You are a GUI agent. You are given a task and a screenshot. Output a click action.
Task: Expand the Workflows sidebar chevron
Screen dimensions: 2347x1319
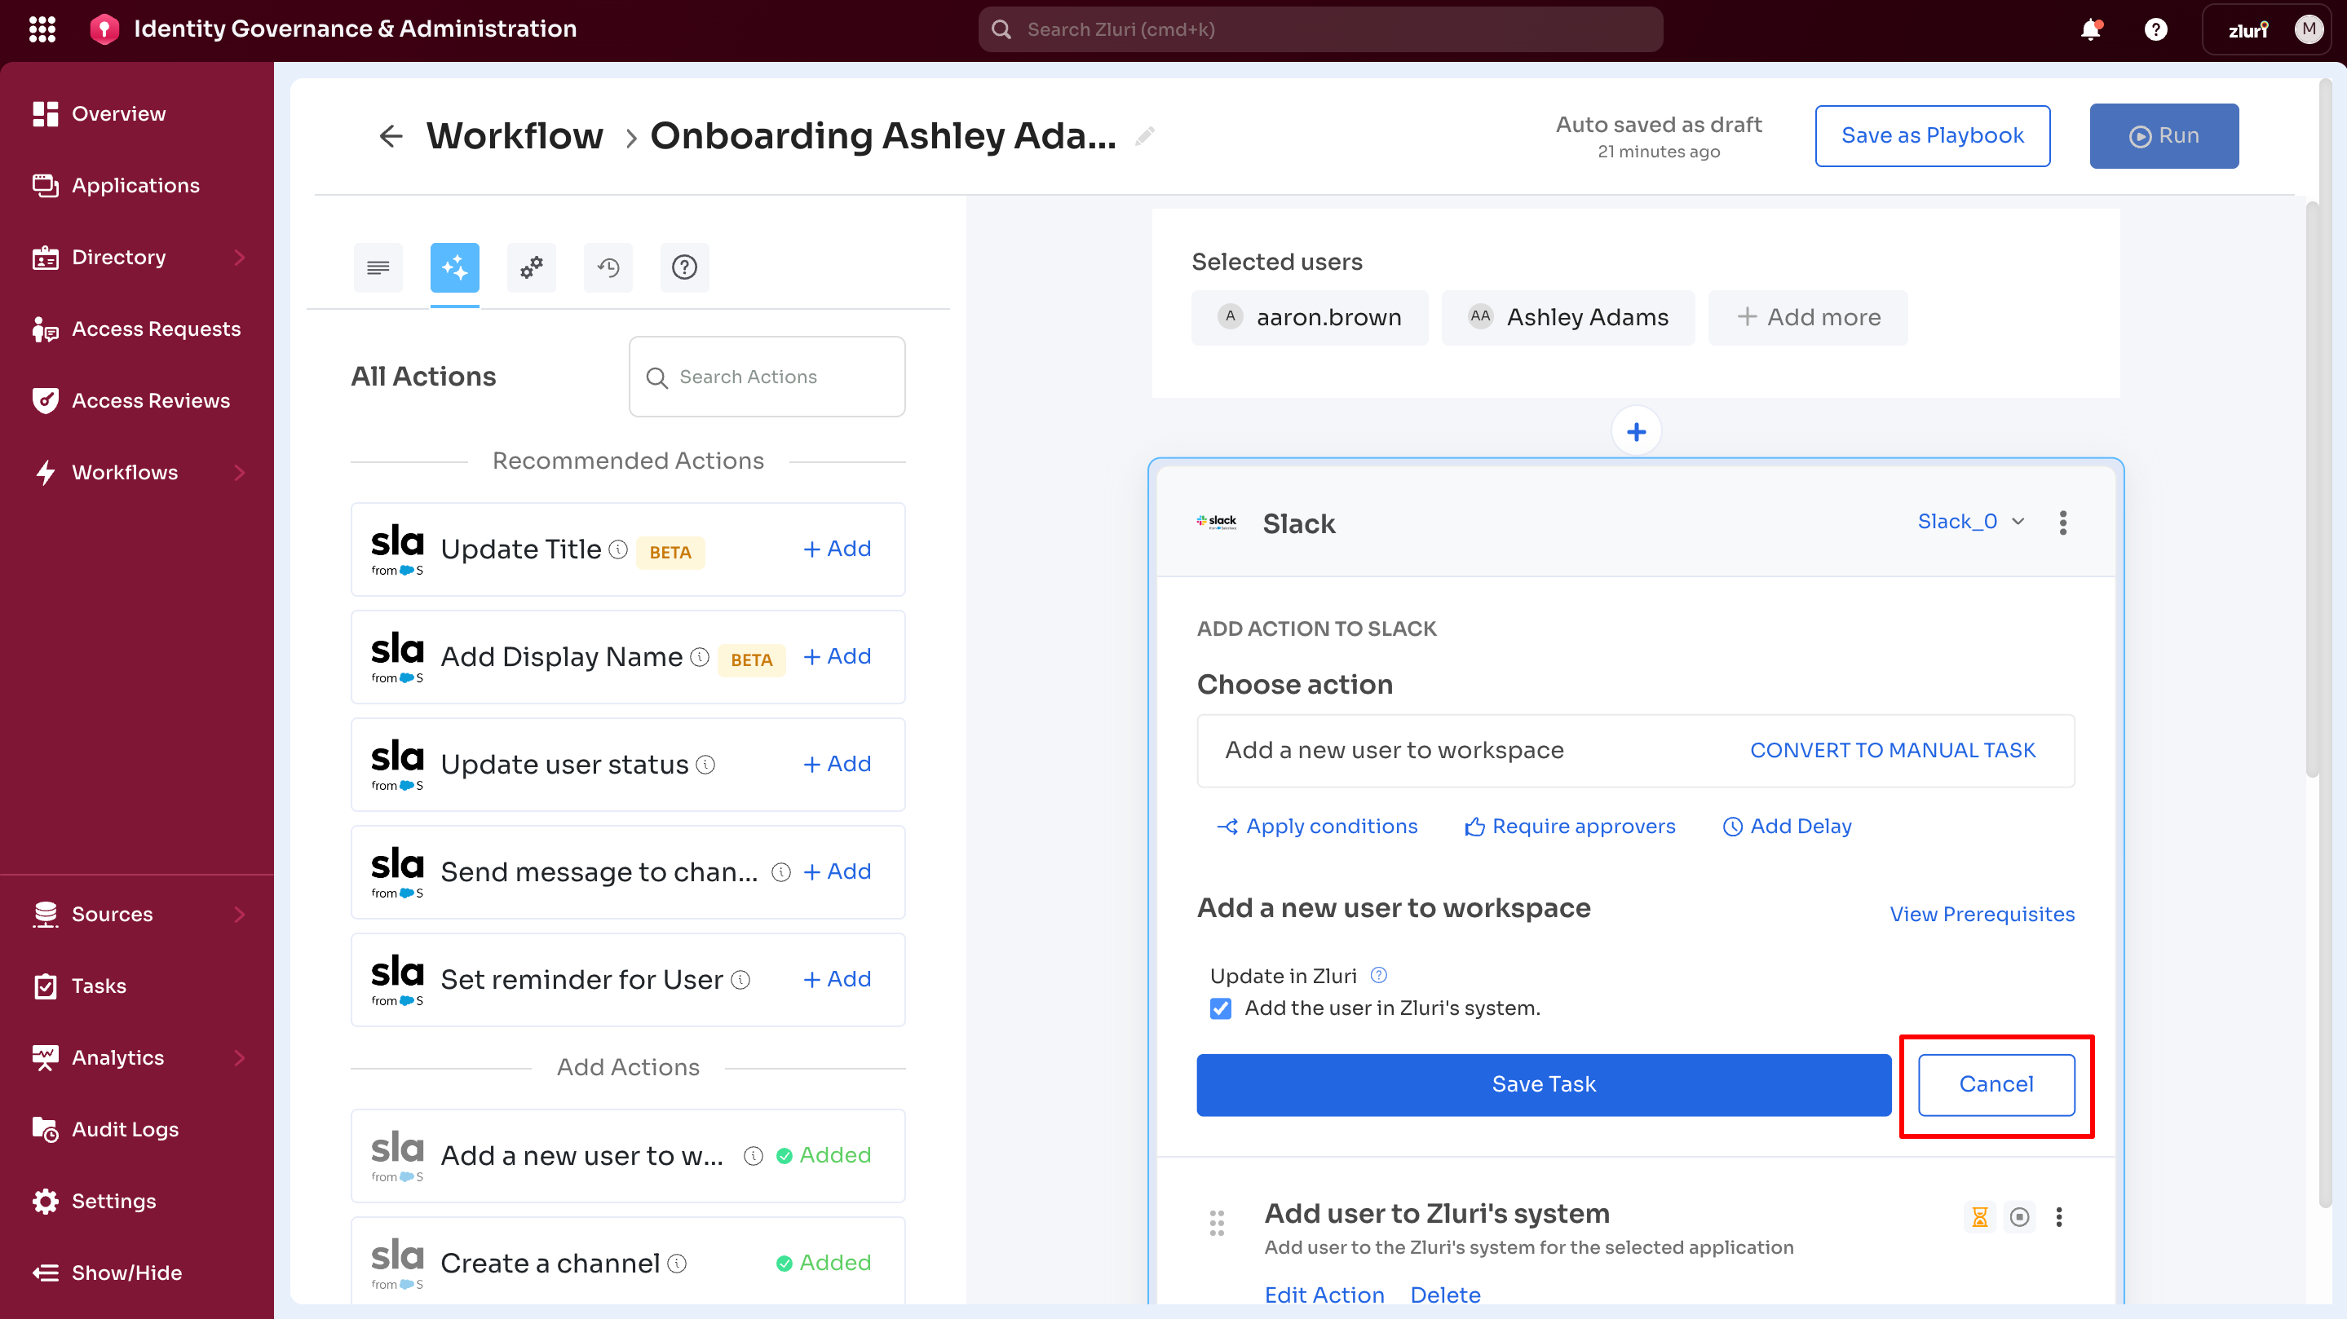pyautogui.click(x=239, y=472)
